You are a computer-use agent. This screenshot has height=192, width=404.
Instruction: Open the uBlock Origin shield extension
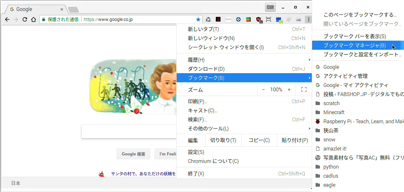[x=258, y=20]
